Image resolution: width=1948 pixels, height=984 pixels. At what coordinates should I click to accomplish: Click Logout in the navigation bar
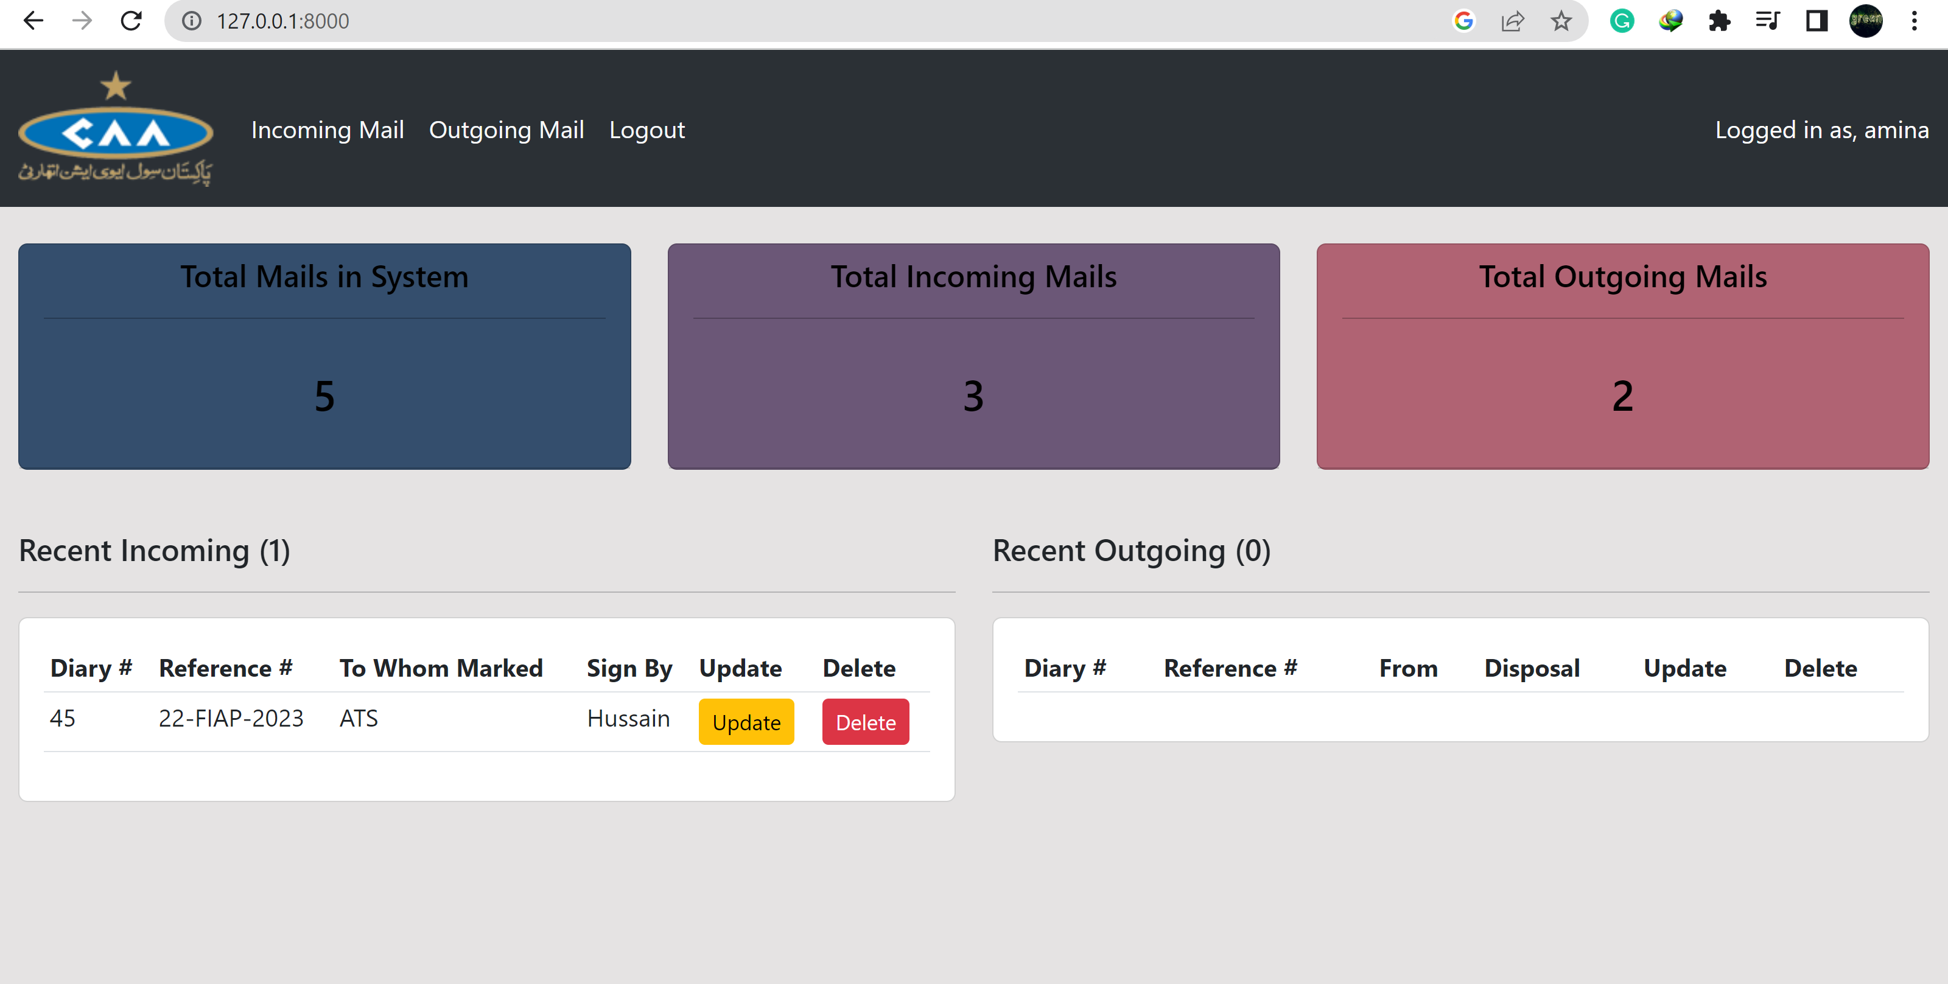[x=646, y=129]
